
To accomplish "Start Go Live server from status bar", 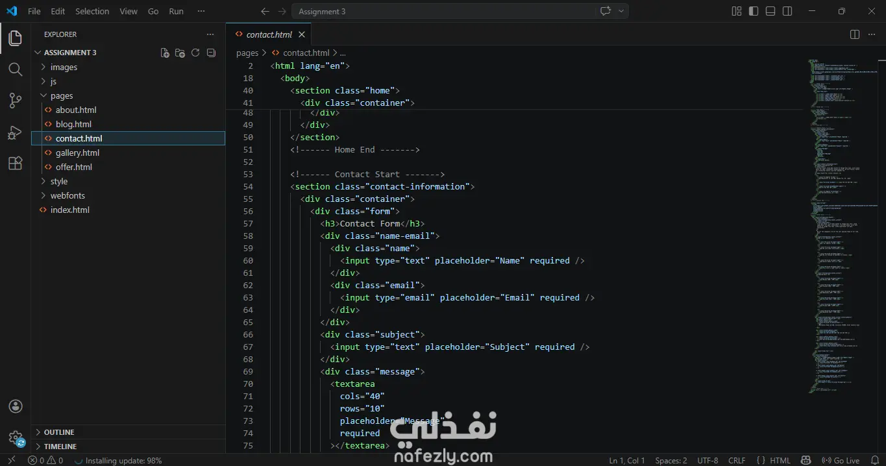I will pos(841,460).
